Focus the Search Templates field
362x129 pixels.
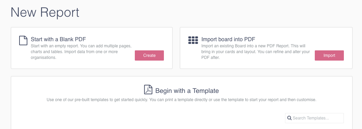[314, 118]
